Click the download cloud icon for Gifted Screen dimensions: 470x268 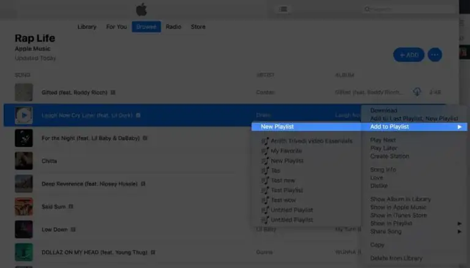point(417,92)
